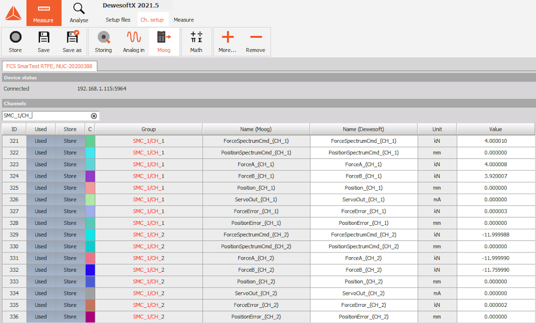Open blue color swatch for channel 332
This screenshot has width=536, height=323.
point(90,270)
